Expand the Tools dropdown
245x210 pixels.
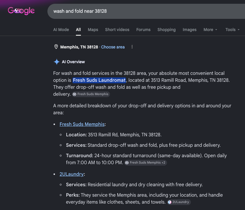232,30
